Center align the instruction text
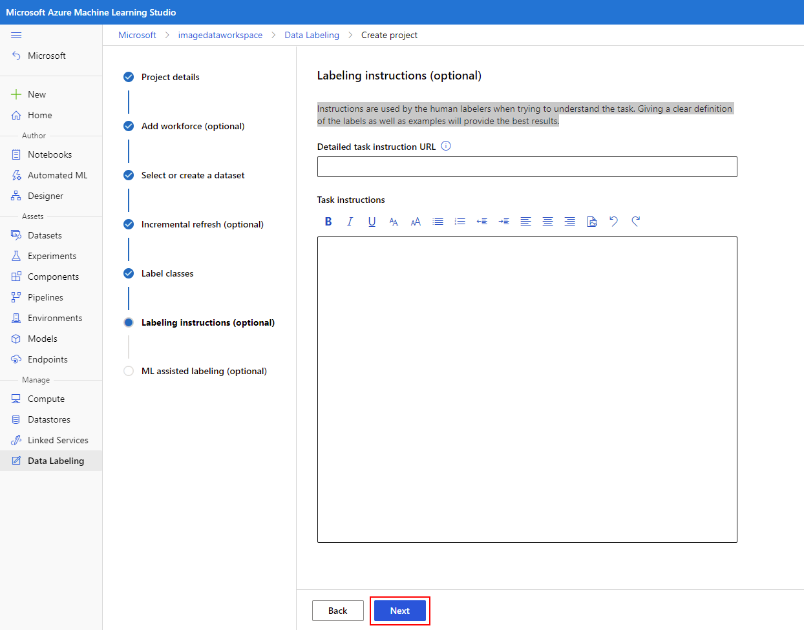Viewport: 804px width, 630px height. coord(547,222)
